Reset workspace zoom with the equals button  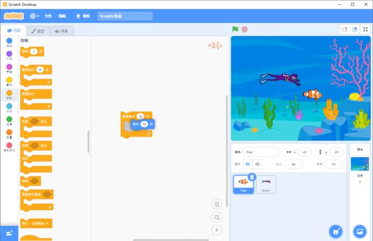click(217, 230)
